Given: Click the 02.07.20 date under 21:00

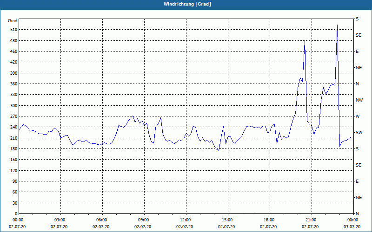Looking at the screenshot, I should pyautogui.click(x=310, y=227).
